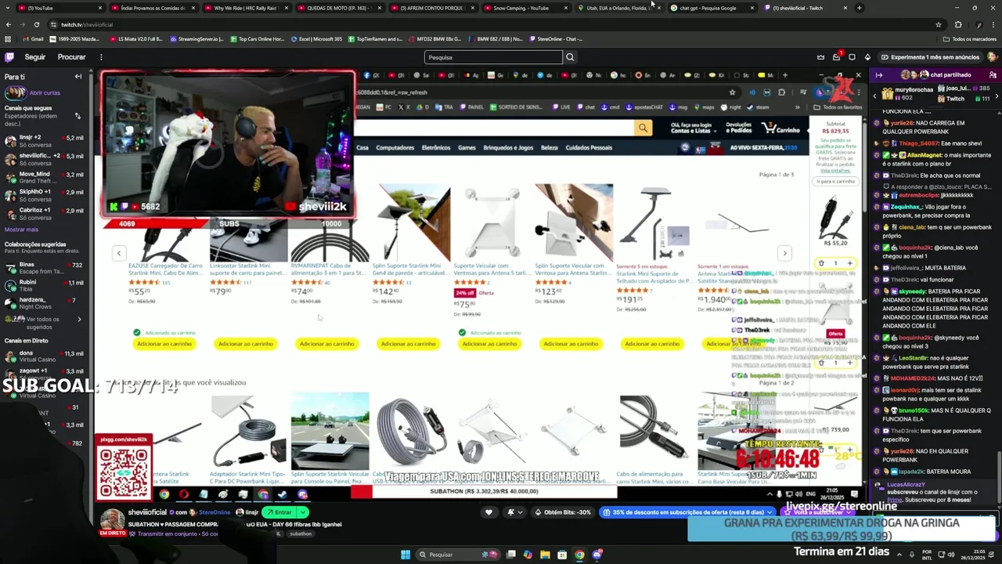The width and height of the screenshot is (1002, 564).
Task: Click the StereOnline co-stream link
Action: pyautogui.click(x=214, y=512)
